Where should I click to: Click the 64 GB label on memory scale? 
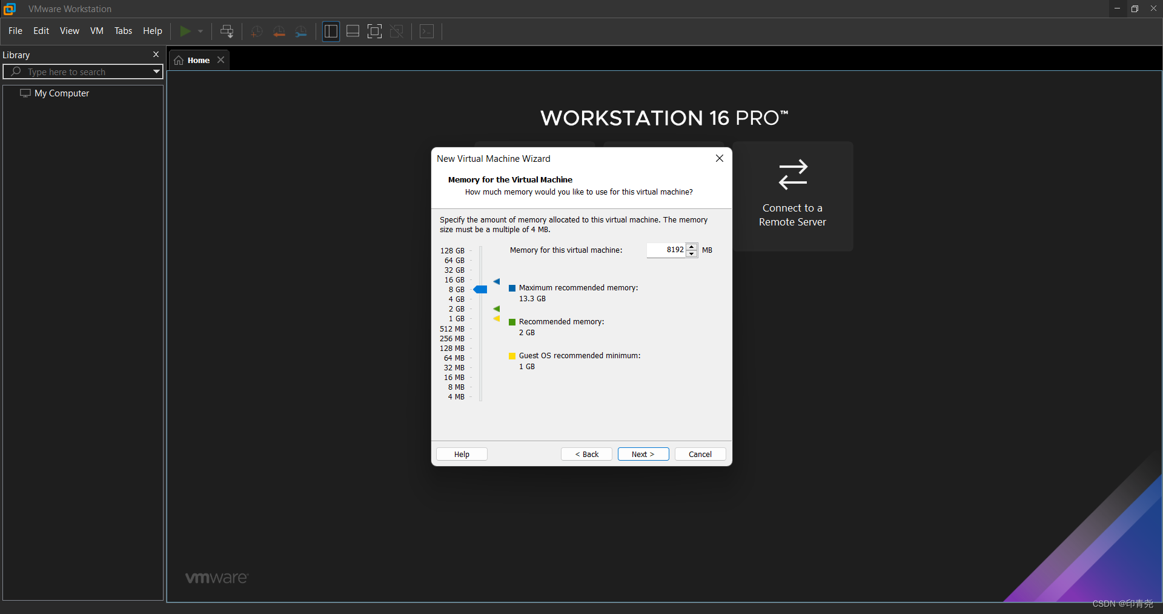pyautogui.click(x=454, y=261)
